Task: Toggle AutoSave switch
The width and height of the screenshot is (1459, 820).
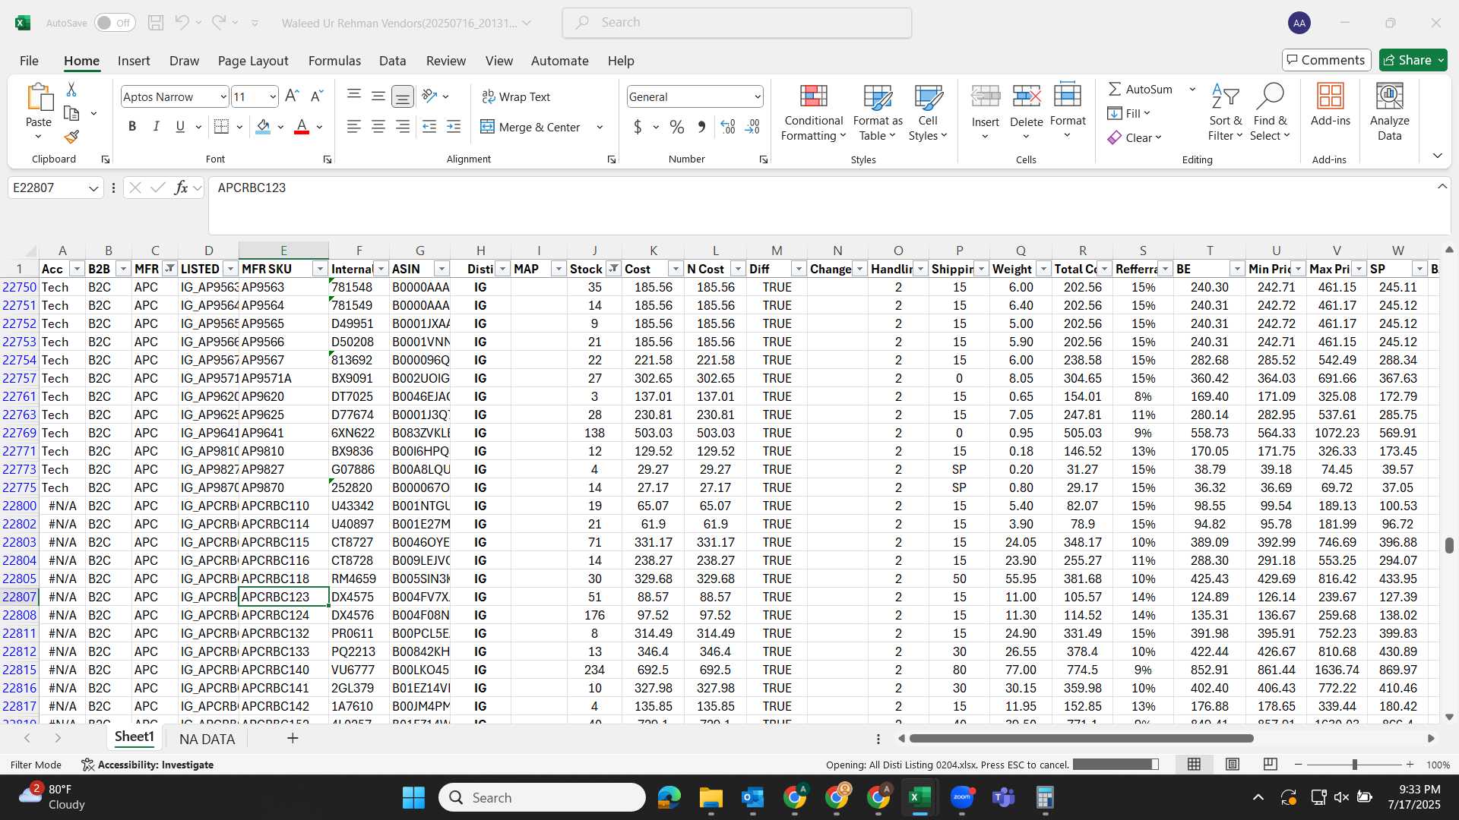Action: pyautogui.click(x=115, y=23)
